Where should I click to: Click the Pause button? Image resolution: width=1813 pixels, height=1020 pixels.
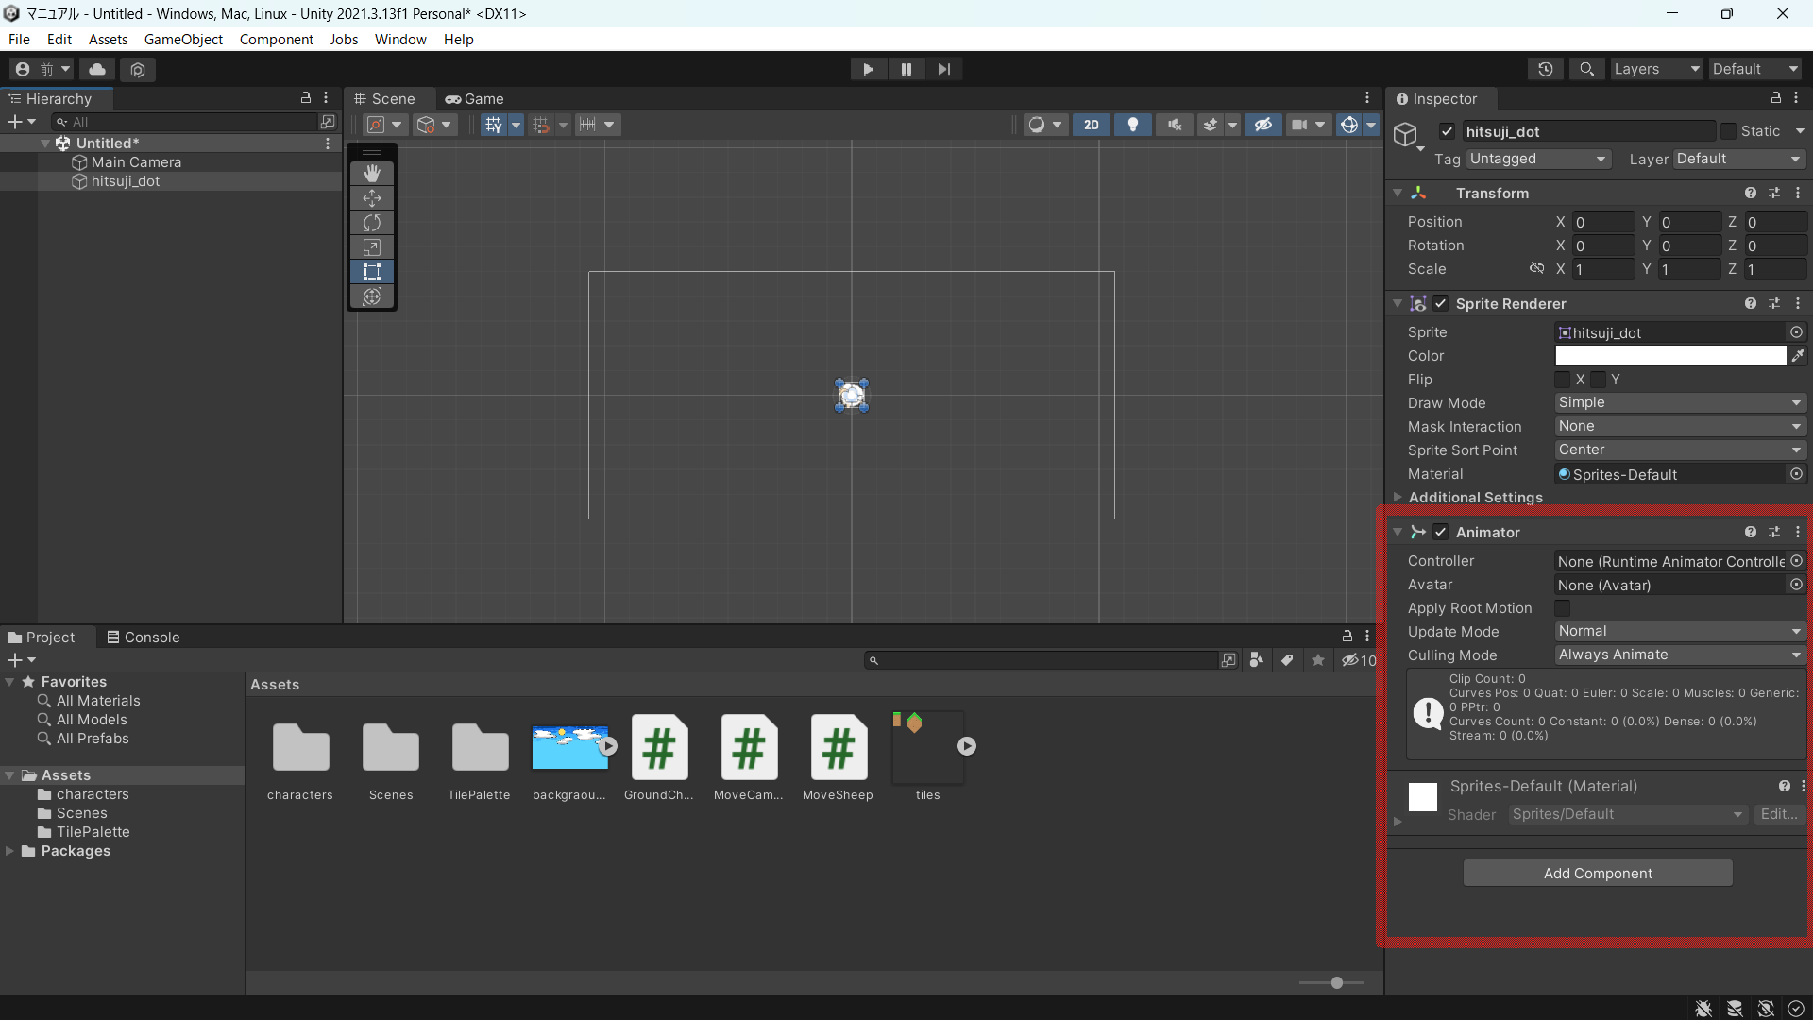point(906,69)
